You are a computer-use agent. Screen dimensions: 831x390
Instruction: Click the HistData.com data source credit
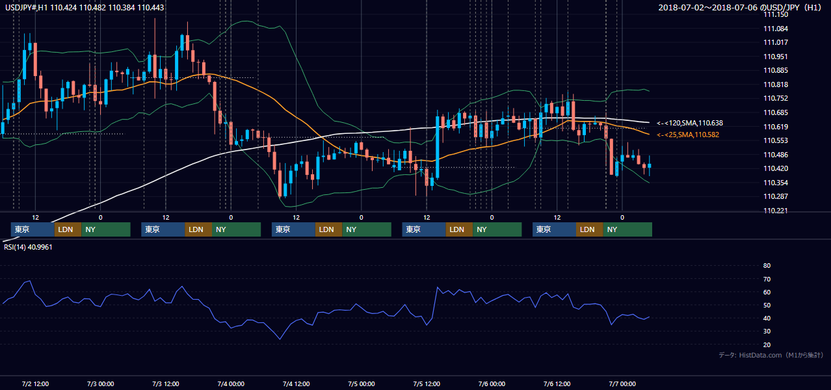(771, 355)
